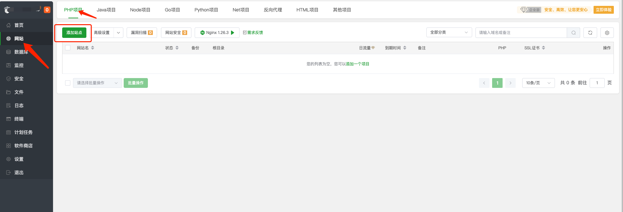This screenshot has width=623, height=212.
Task: Click the 需求反馈 feedback link
Action: click(x=253, y=33)
